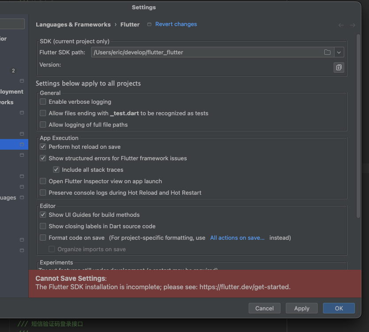Click the Cancel button
Screen dimensions: 369x332
tap(265, 308)
